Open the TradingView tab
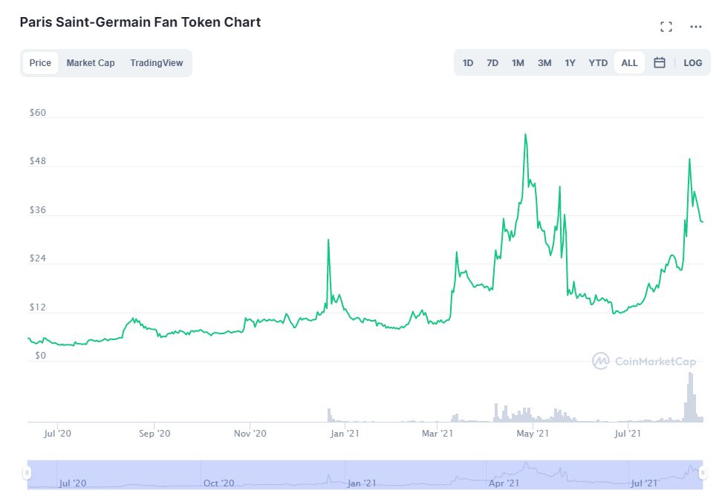 pos(156,63)
